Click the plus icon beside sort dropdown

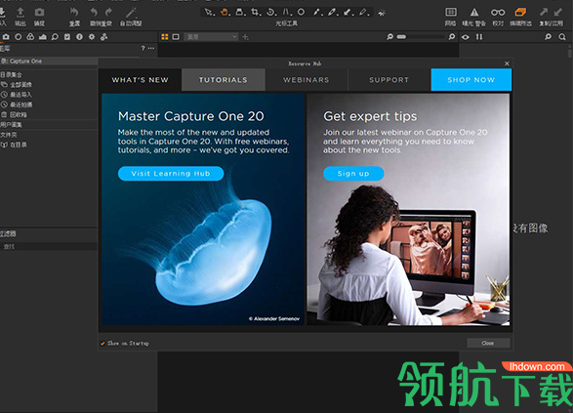click(x=246, y=37)
